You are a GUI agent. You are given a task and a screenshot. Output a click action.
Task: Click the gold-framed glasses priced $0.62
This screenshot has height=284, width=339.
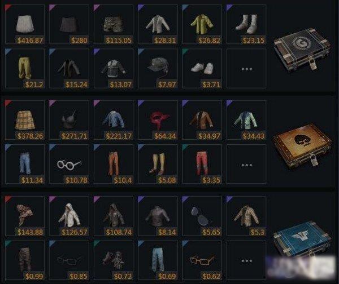(x=202, y=260)
